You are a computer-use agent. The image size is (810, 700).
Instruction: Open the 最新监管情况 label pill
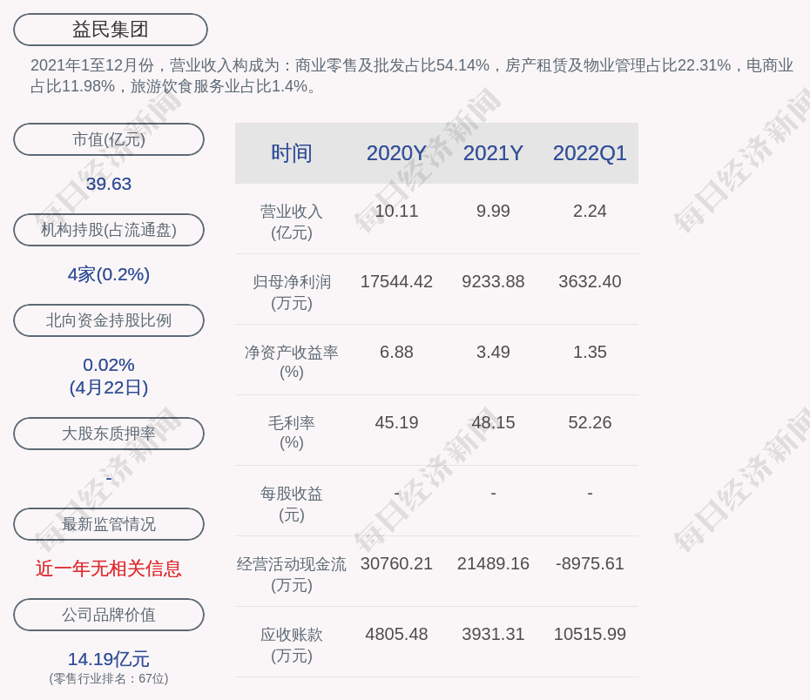click(x=109, y=524)
